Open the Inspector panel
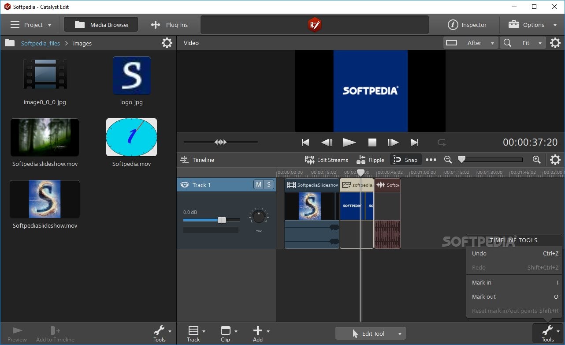This screenshot has width=565, height=345. [x=467, y=25]
